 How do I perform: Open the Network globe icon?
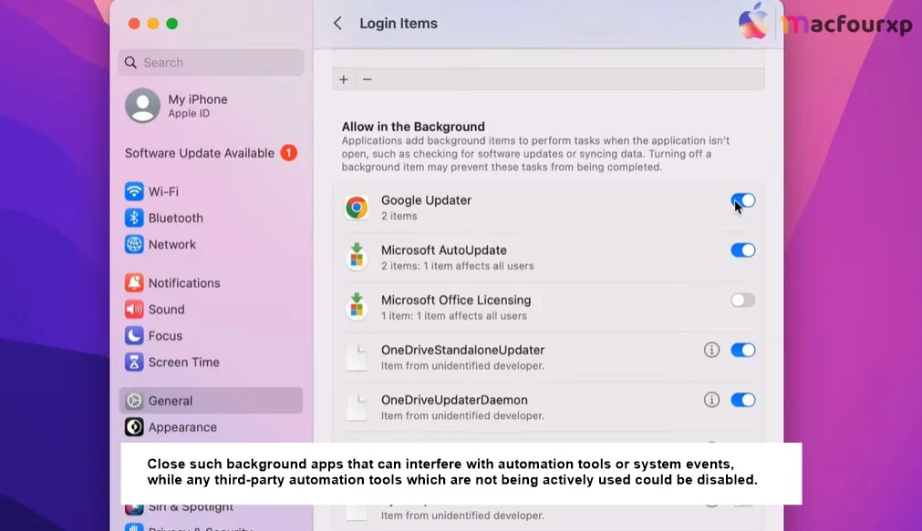[x=134, y=244]
